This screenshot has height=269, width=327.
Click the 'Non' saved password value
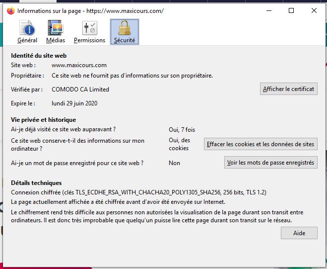tap(174, 163)
